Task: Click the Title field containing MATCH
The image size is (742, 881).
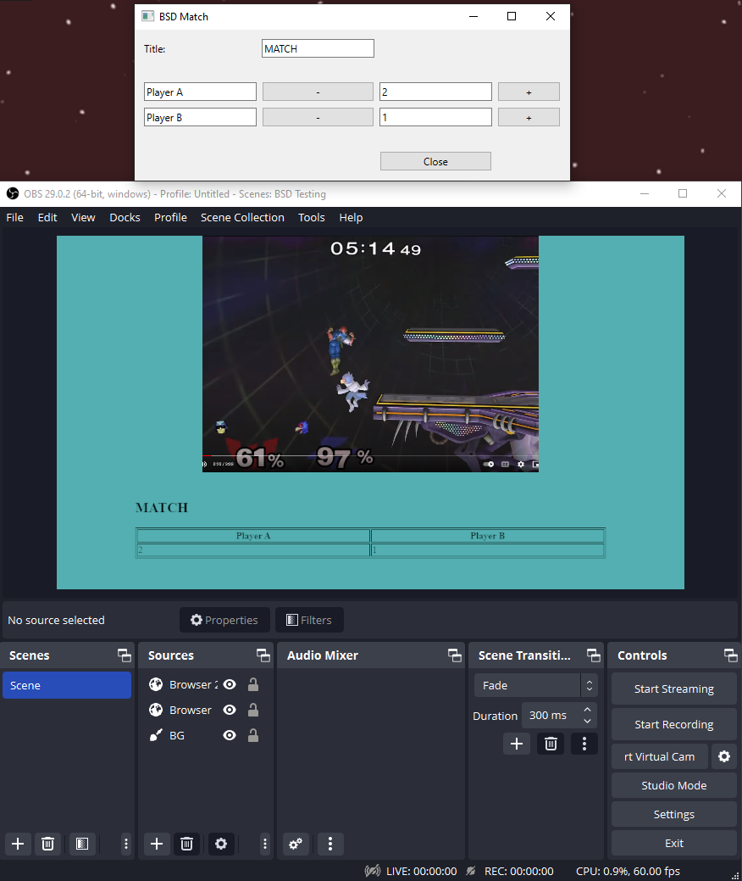Action: pyautogui.click(x=318, y=48)
